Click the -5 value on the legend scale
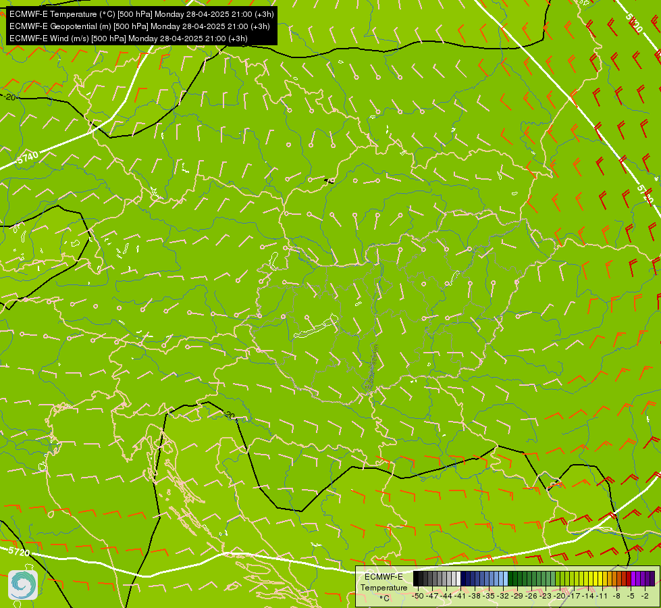 click(631, 596)
